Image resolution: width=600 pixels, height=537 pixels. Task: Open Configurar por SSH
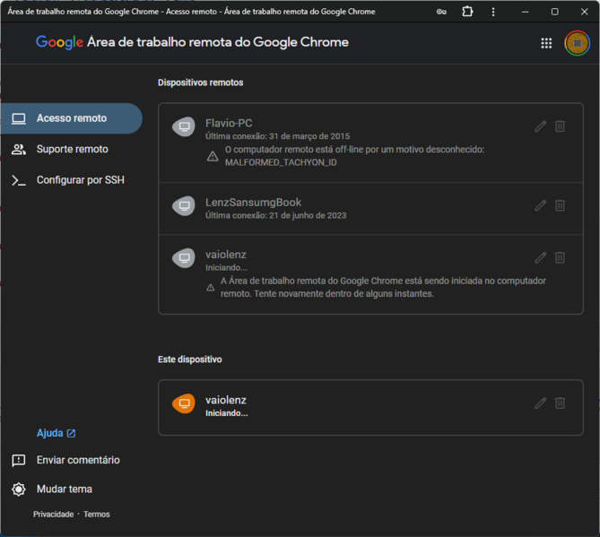click(x=72, y=180)
